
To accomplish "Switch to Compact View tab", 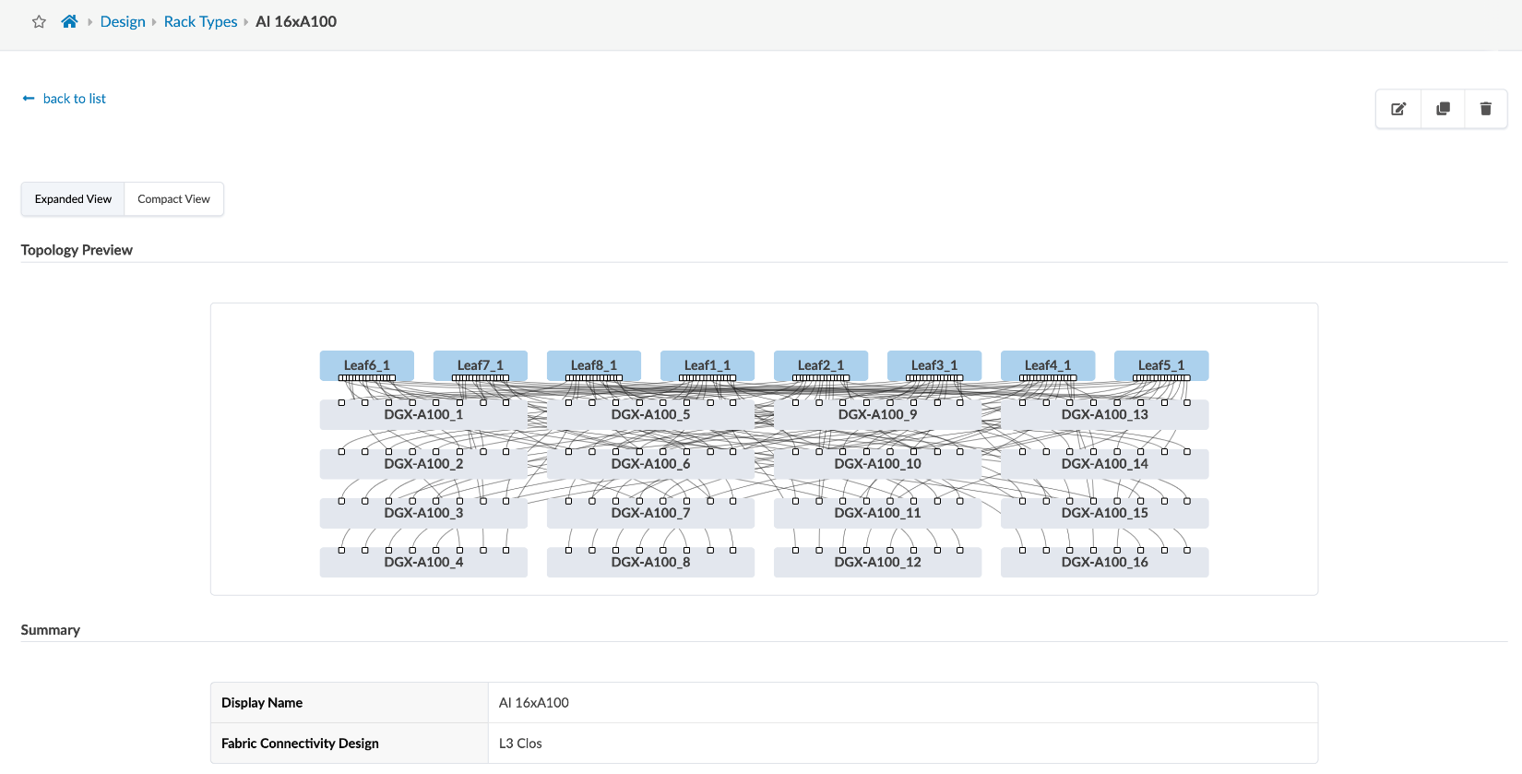I will point(173,199).
